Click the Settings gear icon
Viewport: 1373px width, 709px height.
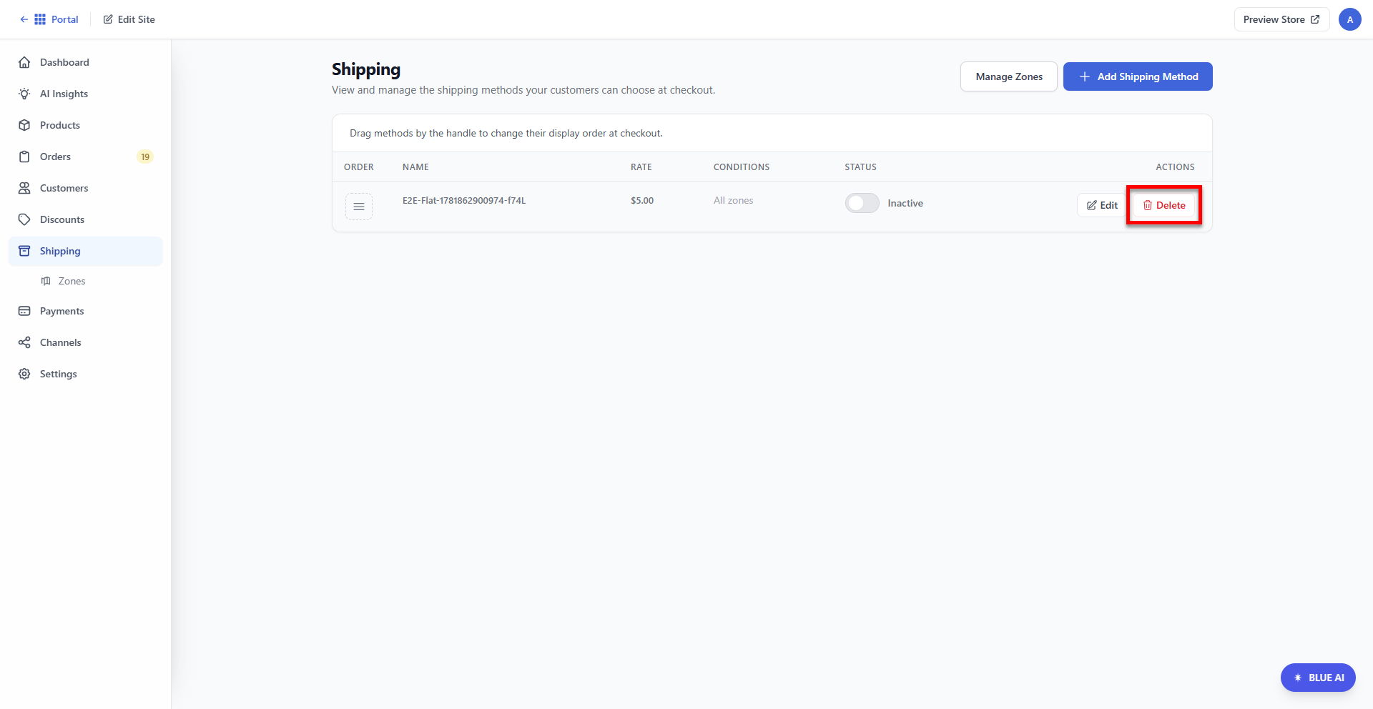pos(24,374)
